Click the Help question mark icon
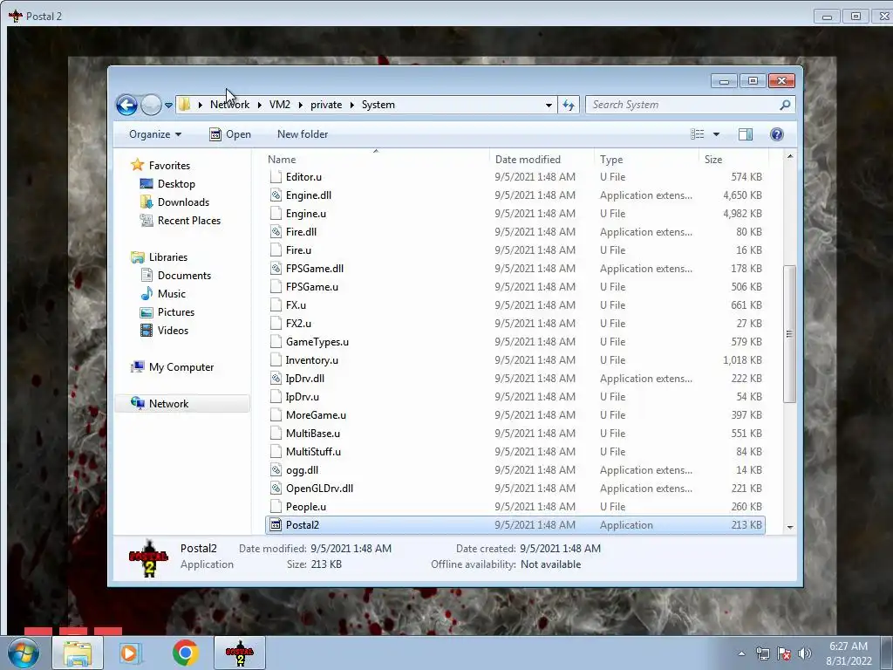 776,134
